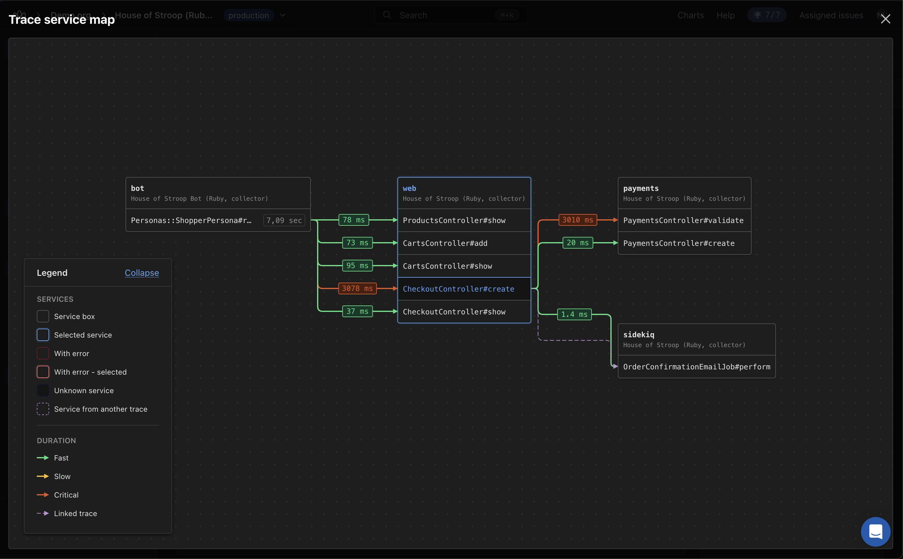This screenshot has width=903, height=559.
Task: Select OrderConfirmationEmailJob#perform action
Action: (x=697, y=367)
